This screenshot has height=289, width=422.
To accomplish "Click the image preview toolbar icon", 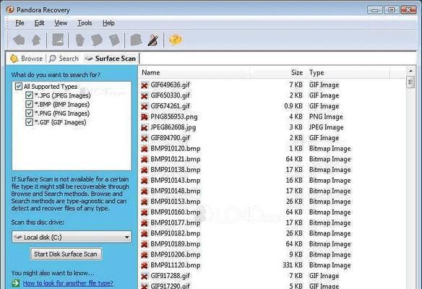I will (58, 40).
